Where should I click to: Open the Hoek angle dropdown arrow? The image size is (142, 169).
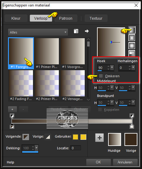[x=112, y=67]
